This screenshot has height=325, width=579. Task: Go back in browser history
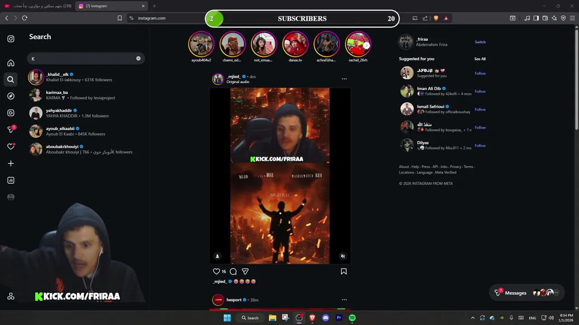6,18
